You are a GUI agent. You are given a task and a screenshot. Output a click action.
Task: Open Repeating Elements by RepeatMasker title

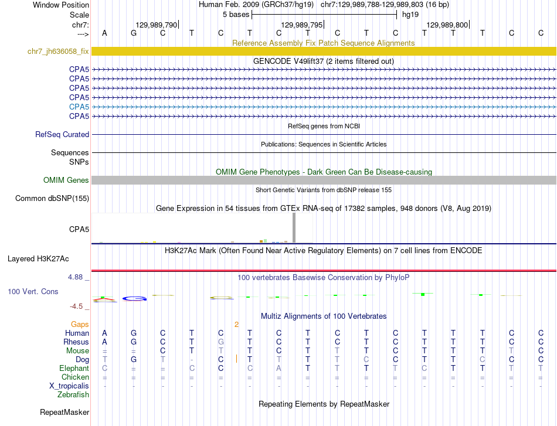pos(324,404)
